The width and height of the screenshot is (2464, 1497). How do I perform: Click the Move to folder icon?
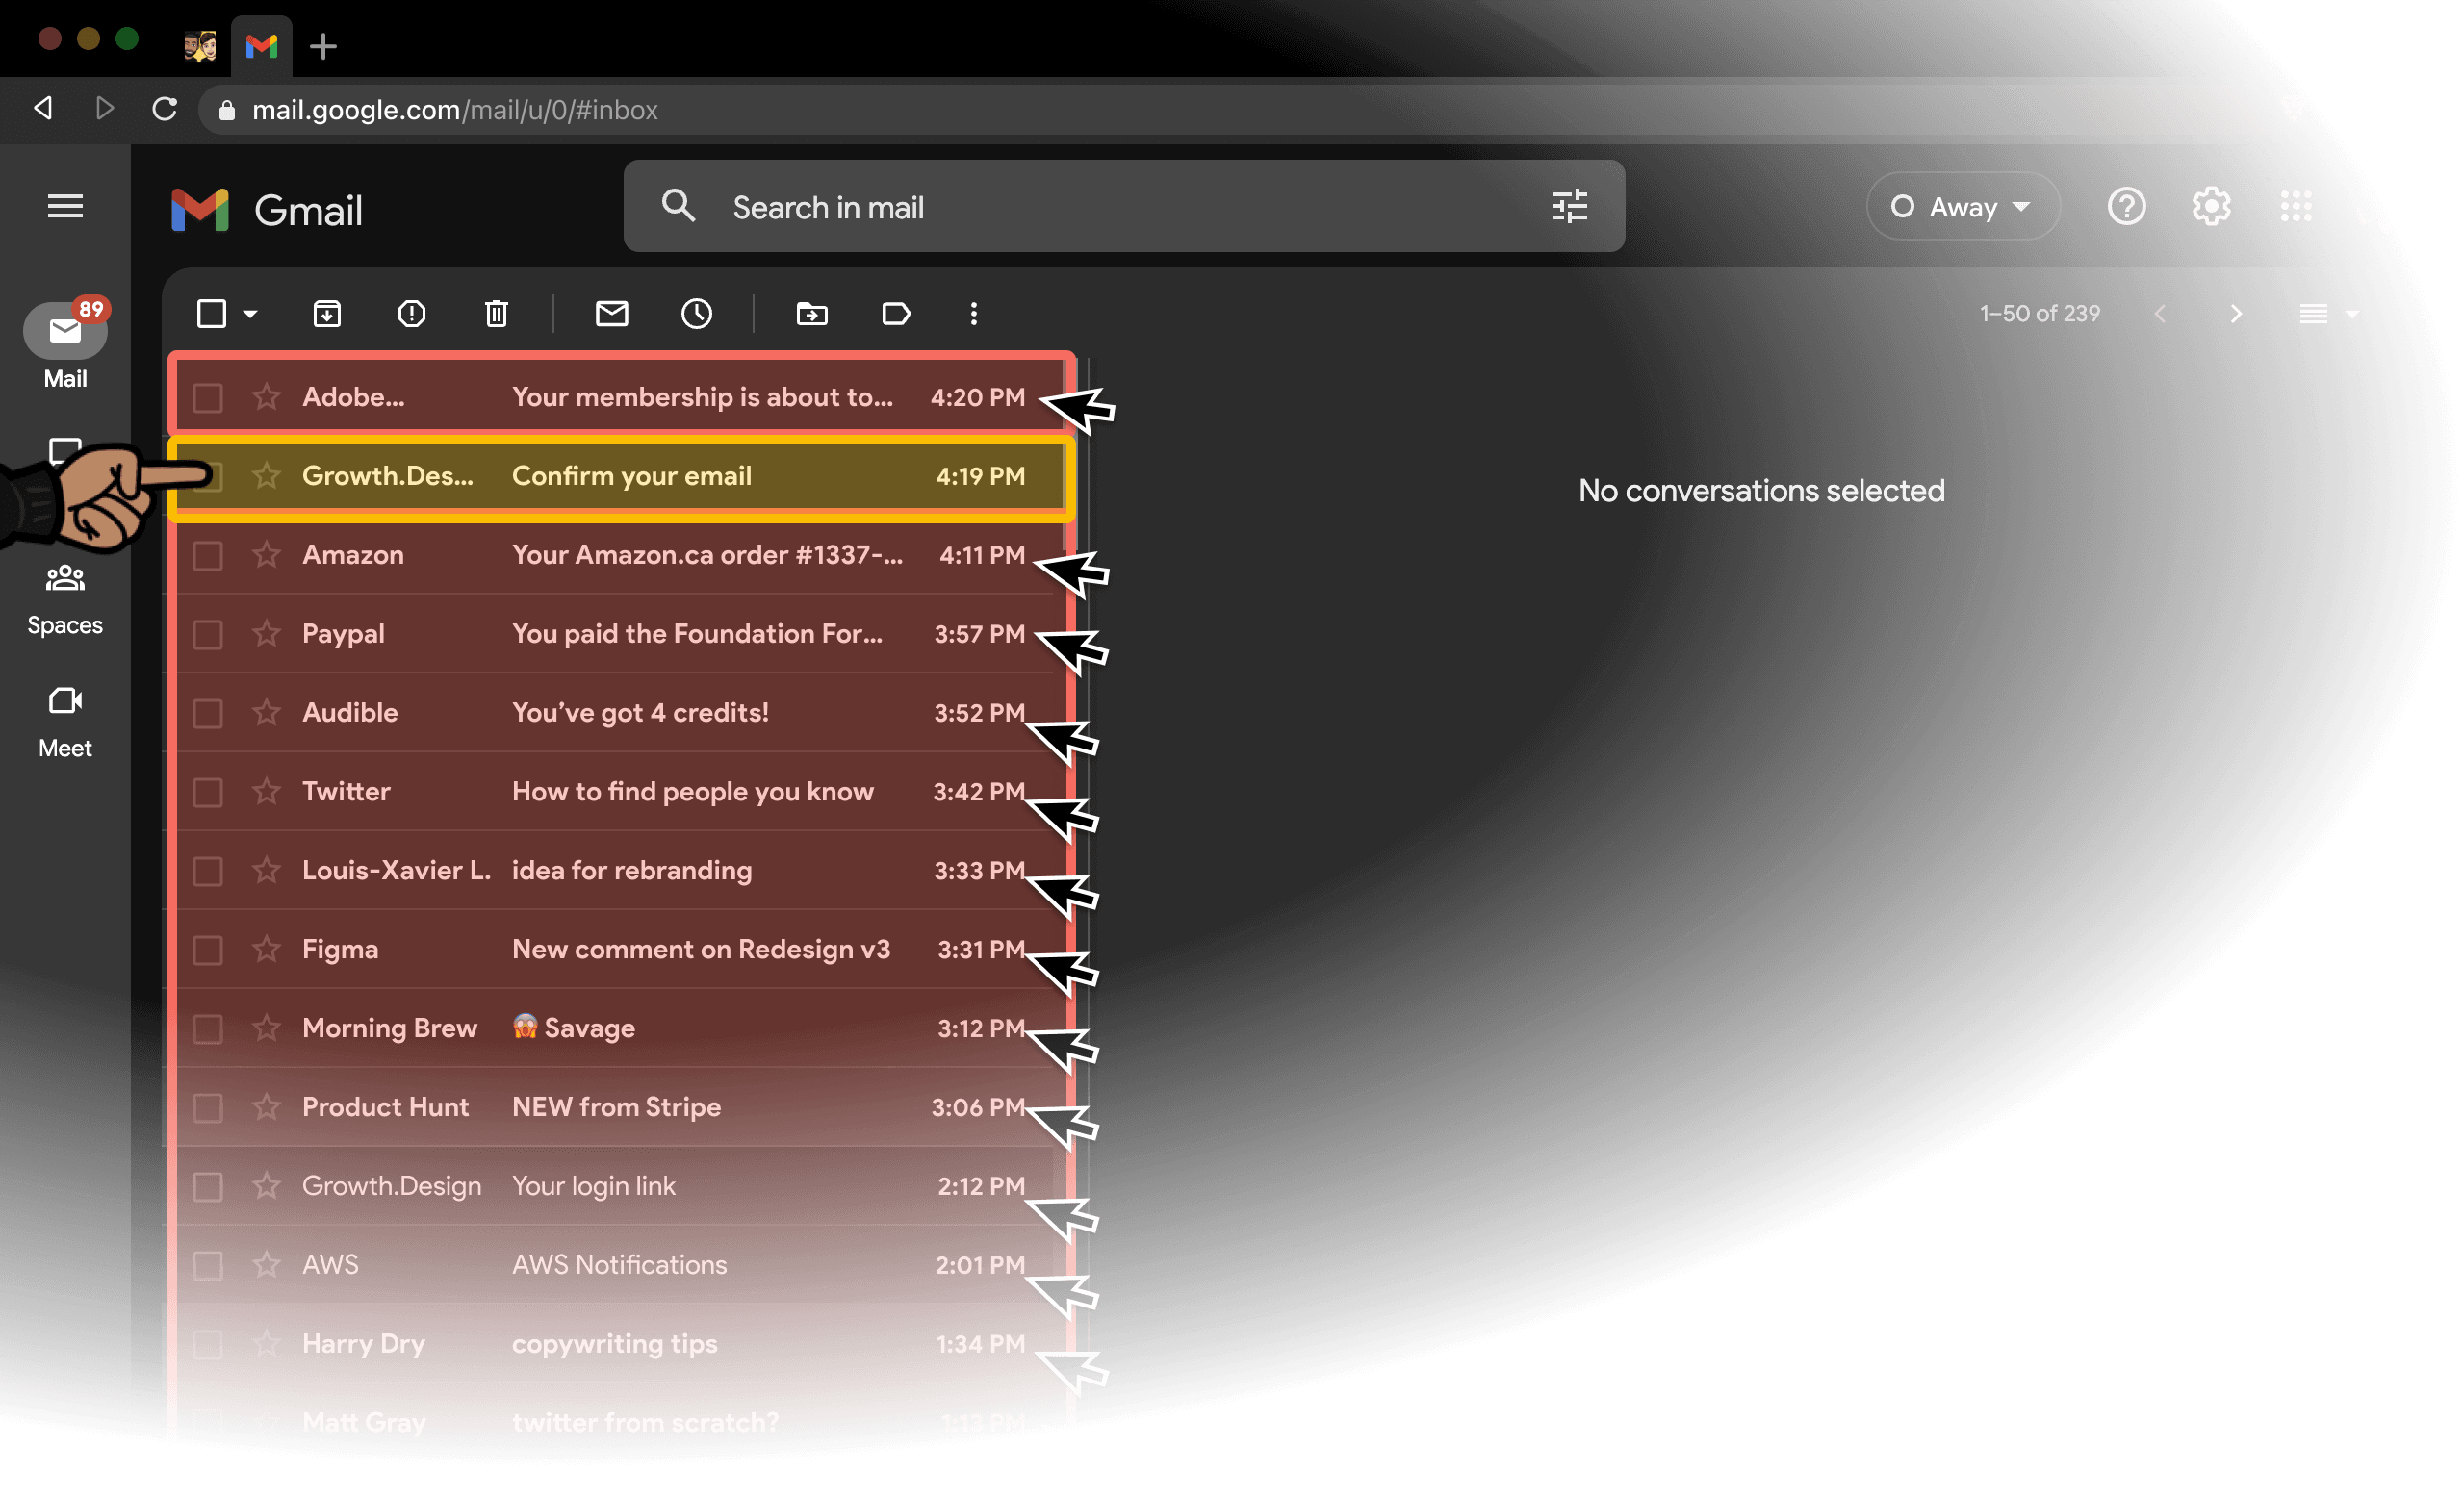[812, 314]
